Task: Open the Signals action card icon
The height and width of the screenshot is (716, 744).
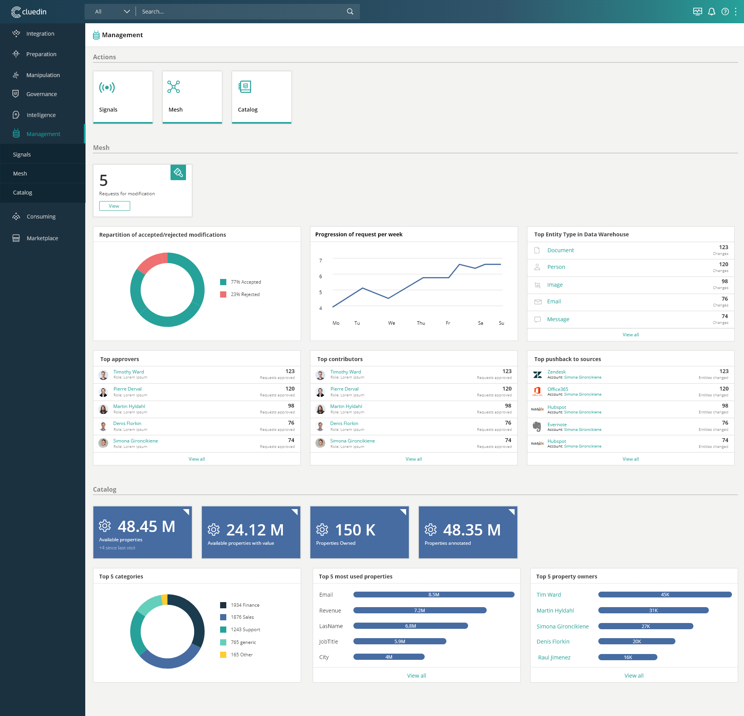Action: coord(107,87)
